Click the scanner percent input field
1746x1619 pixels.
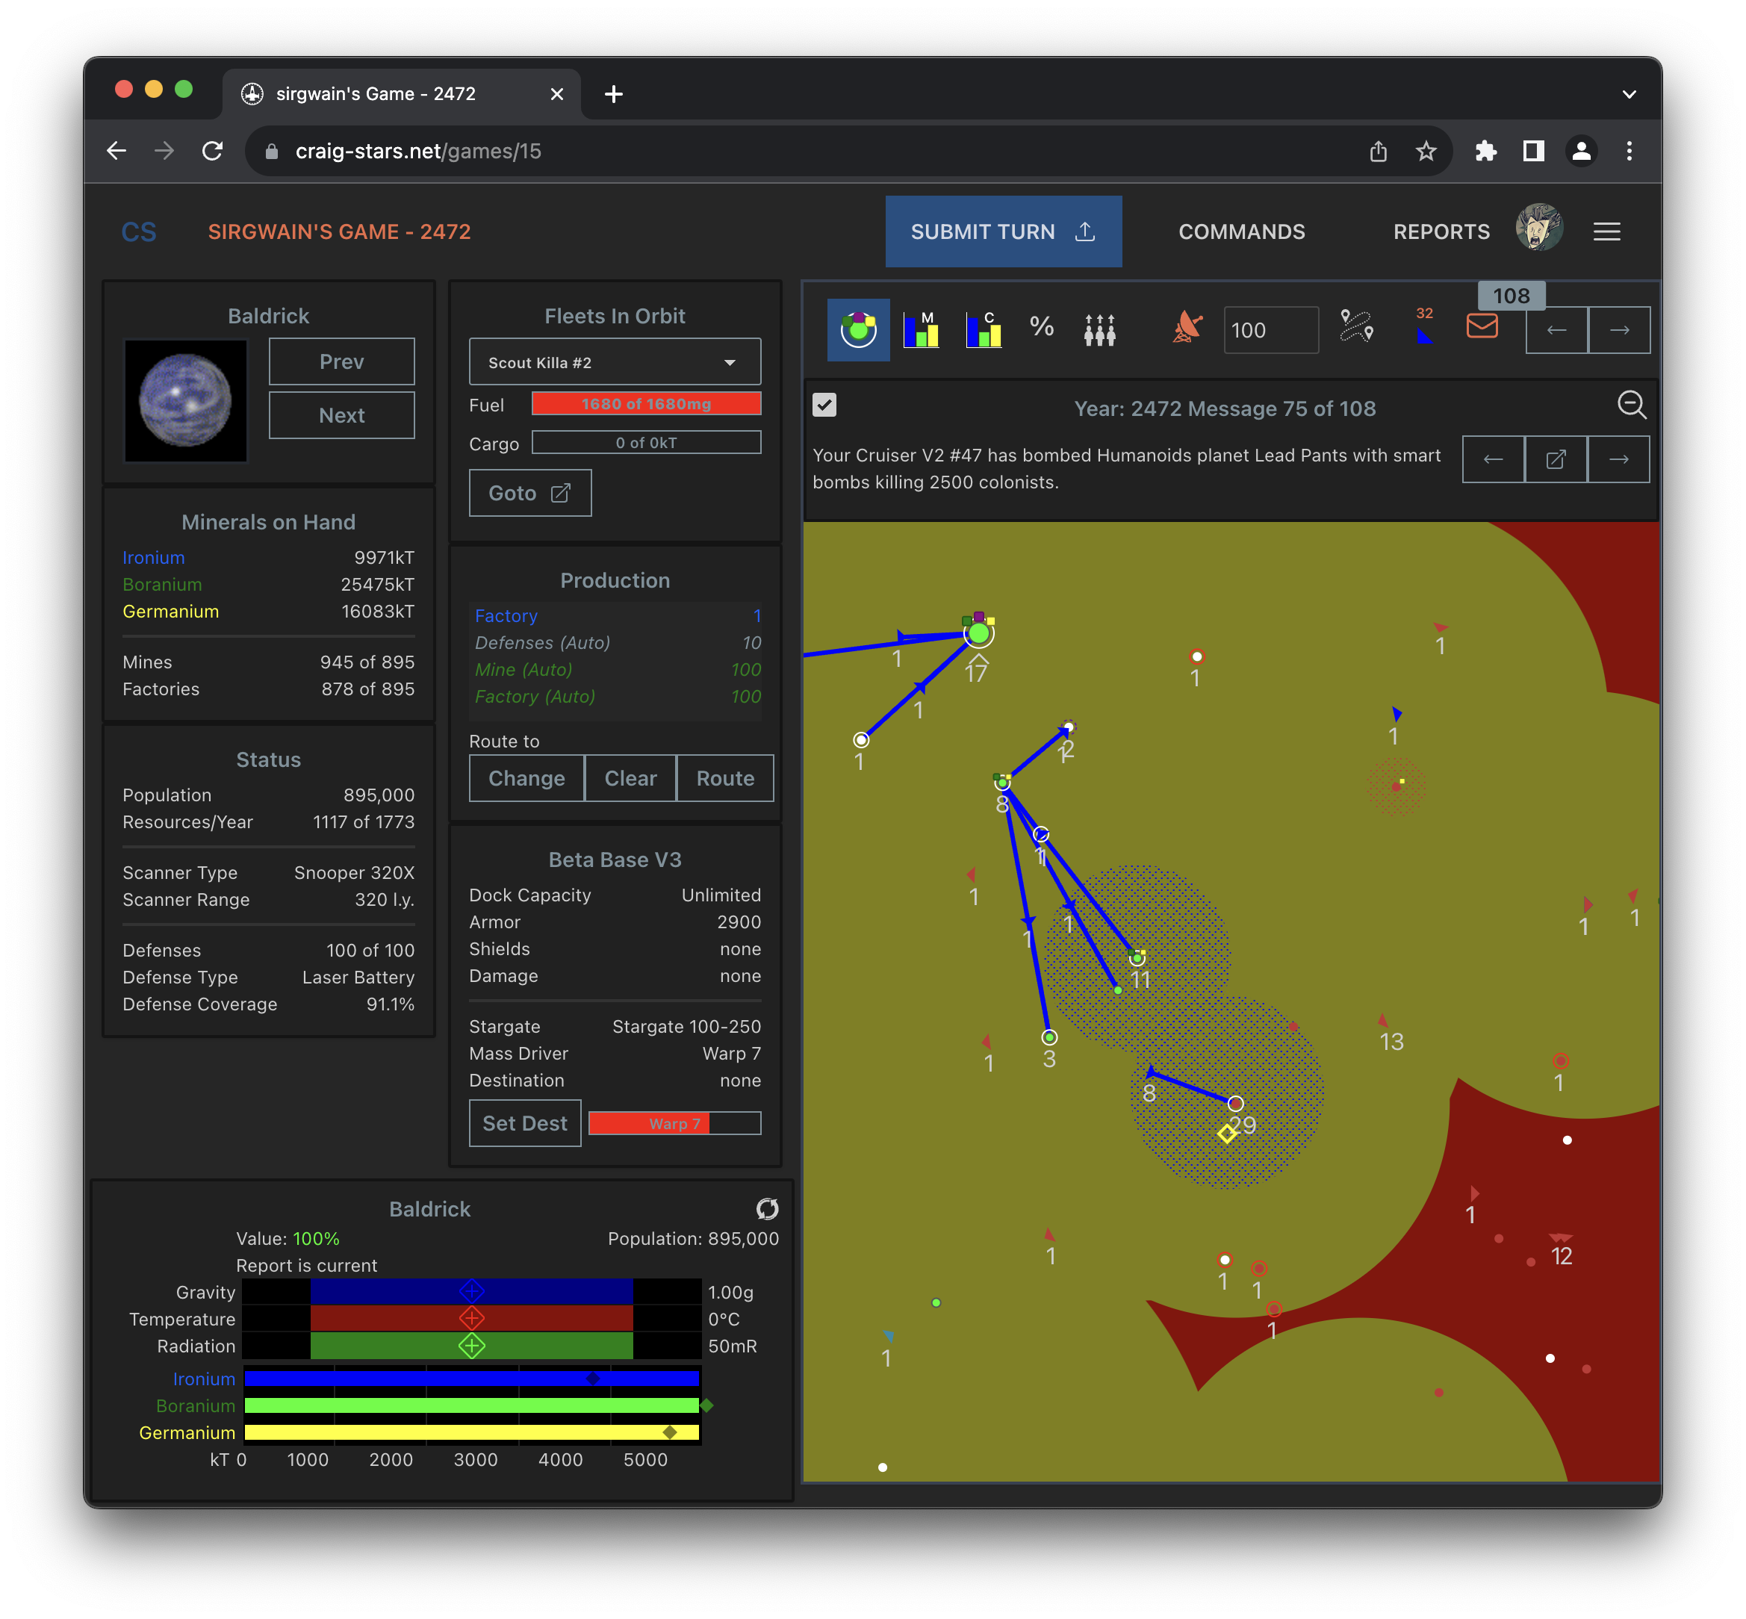coord(1269,330)
